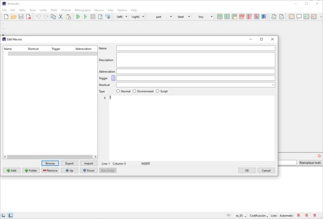Image resolution: width=323 pixels, height=219 pixels.
Task: Align table columns with the blue icon
Action: pos(264,16)
